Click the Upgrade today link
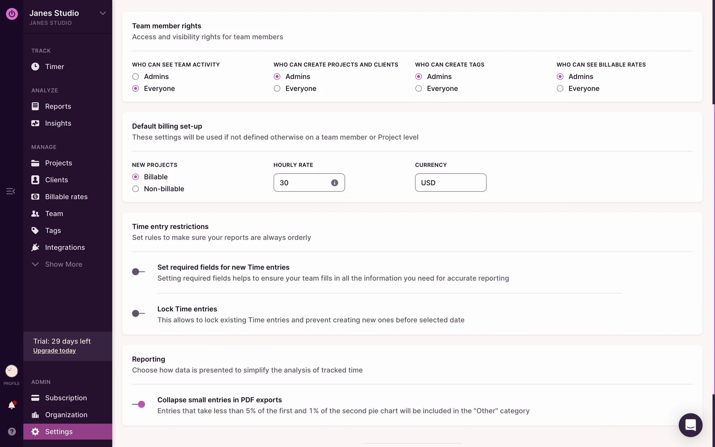715x447 pixels. coord(54,351)
